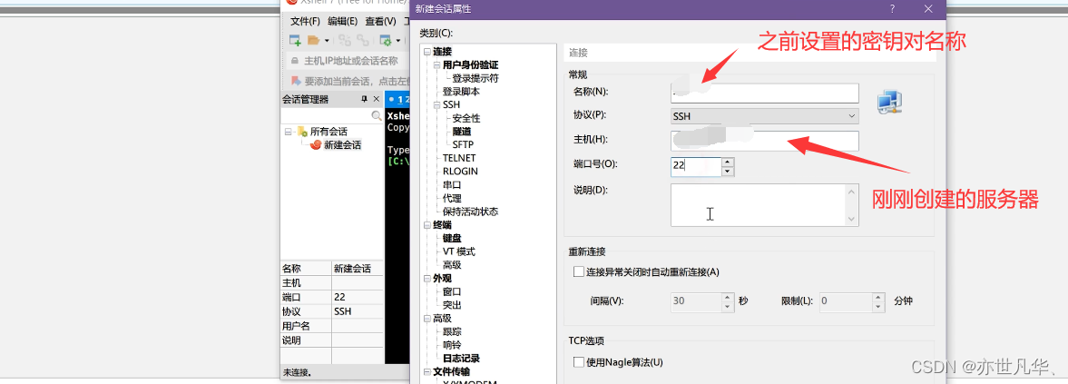Open the 协议(P) SSH dropdown

(764, 116)
